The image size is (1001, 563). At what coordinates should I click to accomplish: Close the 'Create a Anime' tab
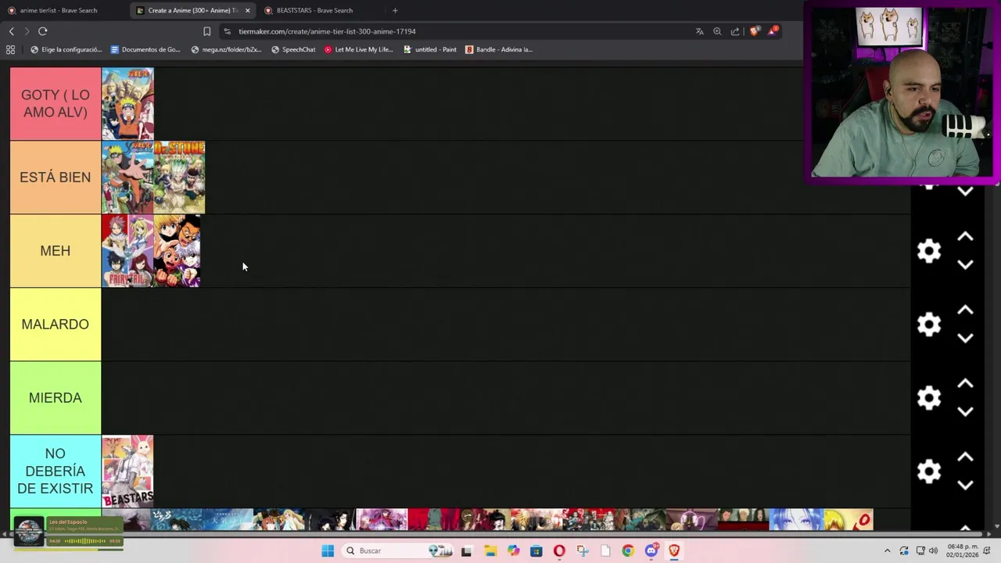pos(248,10)
